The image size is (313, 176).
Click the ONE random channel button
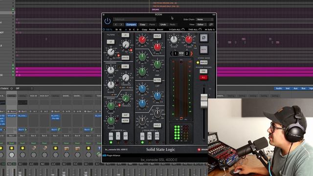[x=203, y=71]
